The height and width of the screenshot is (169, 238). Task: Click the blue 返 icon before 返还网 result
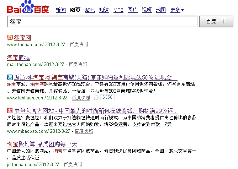pyautogui.click(x=10, y=77)
